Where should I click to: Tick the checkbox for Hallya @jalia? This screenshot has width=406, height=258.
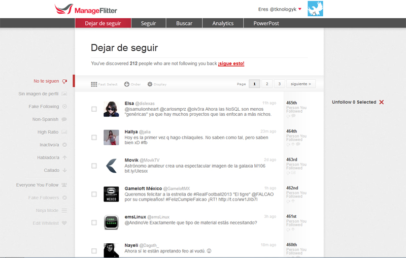click(94, 137)
